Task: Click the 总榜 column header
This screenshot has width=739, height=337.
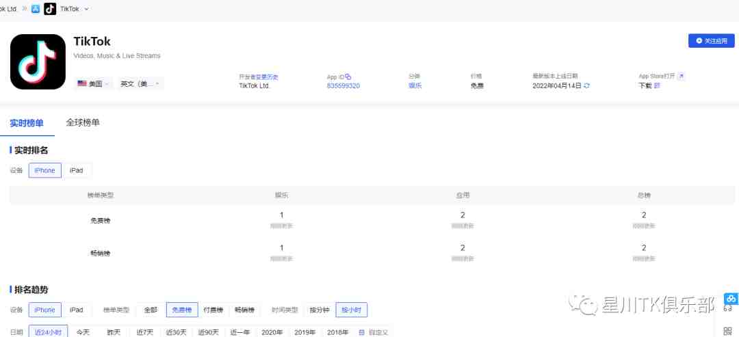Action: [x=644, y=195]
